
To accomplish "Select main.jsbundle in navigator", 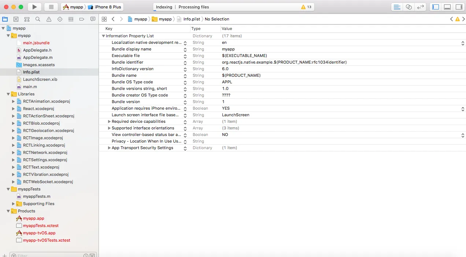I will click(36, 43).
